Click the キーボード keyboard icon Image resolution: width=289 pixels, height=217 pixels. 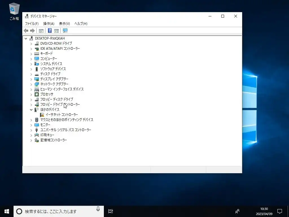pyautogui.click(x=37, y=53)
